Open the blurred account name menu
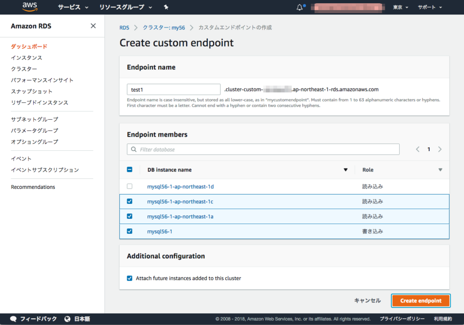Screen dimensions: 464x325 coord(348,7)
